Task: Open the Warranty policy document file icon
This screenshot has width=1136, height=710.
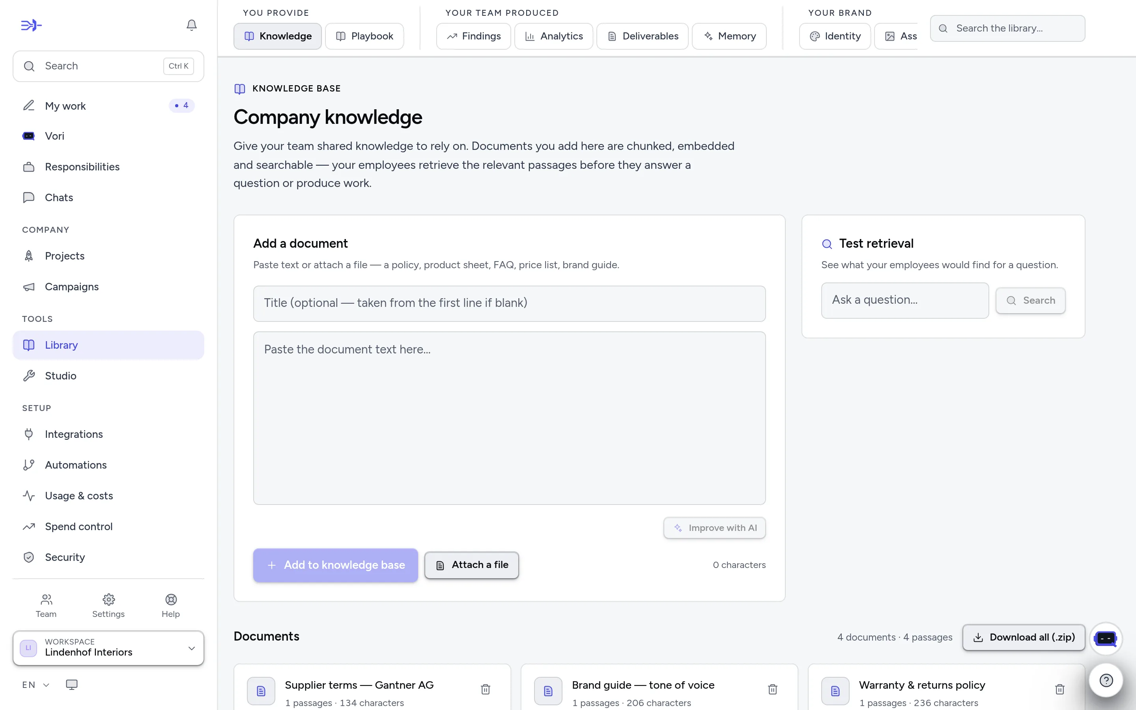Action: tap(835, 691)
